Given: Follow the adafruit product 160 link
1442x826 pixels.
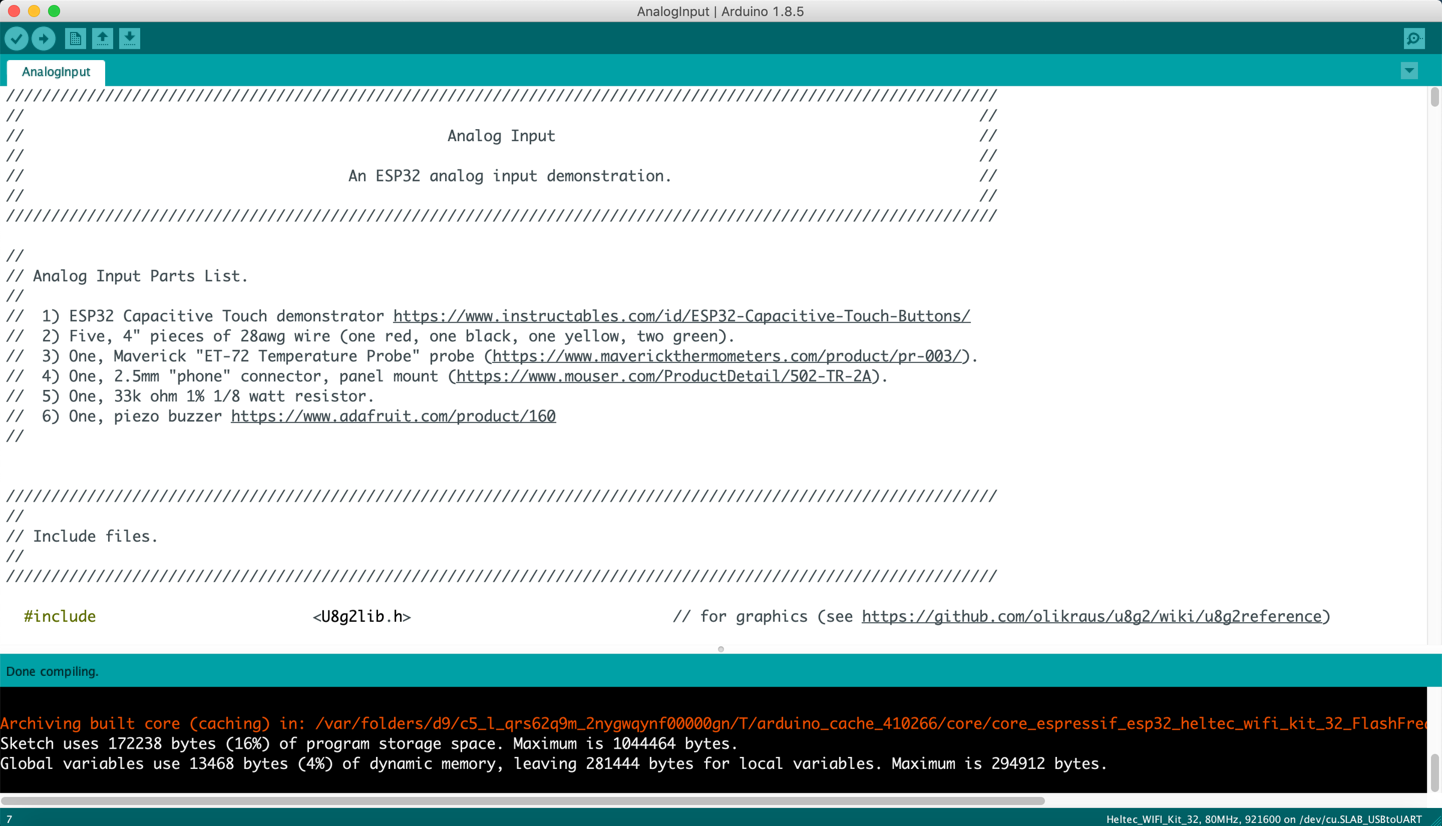Looking at the screenshot, I should 393,416.
